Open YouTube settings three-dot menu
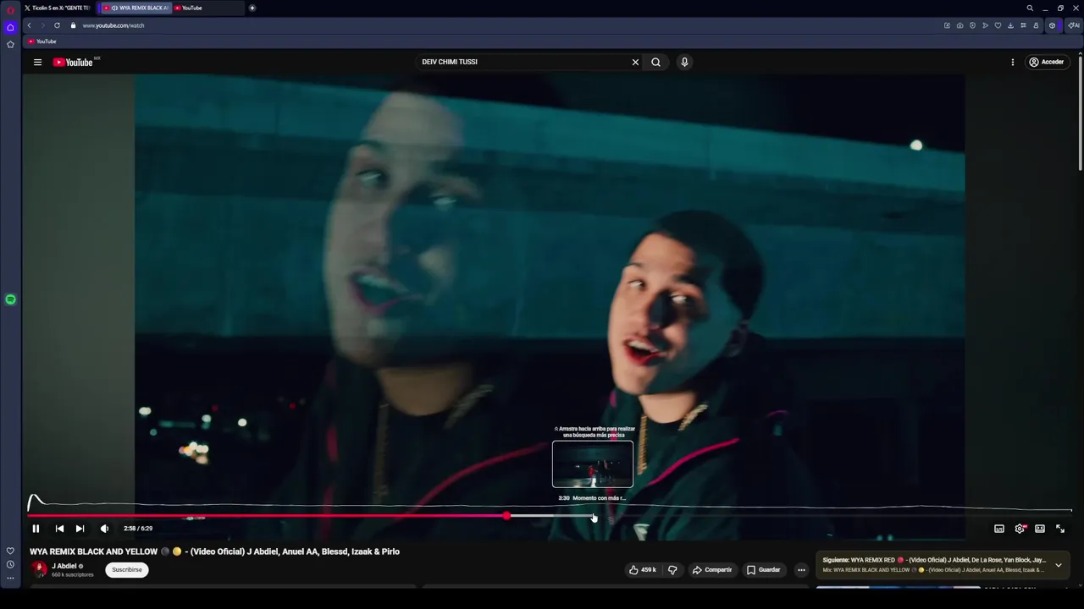This screenshot has width=1084, height=609. point(1012,62)
